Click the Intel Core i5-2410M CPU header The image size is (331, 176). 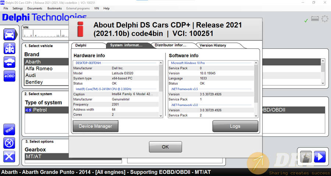(x=104, y=89)
